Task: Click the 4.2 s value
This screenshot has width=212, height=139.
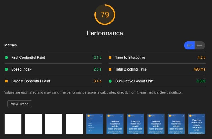Action: (201, 58)
